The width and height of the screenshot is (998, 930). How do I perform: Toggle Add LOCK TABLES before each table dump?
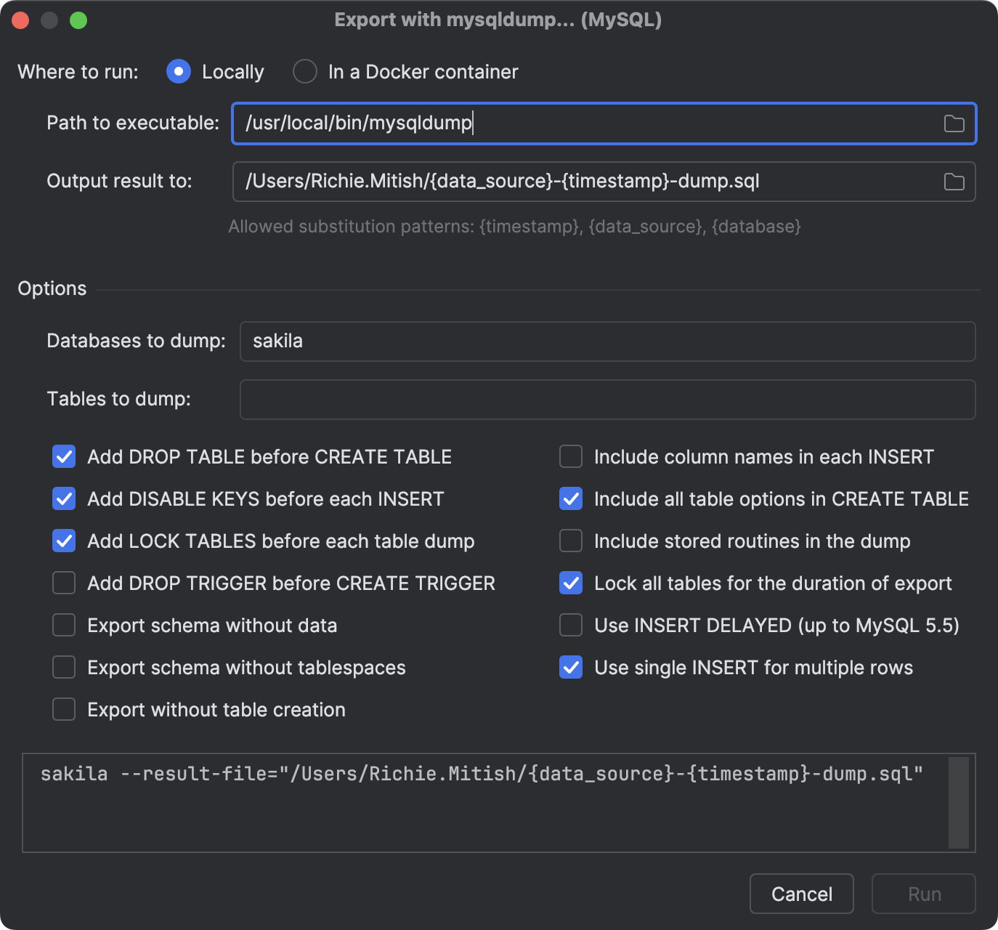click(63, 541)
